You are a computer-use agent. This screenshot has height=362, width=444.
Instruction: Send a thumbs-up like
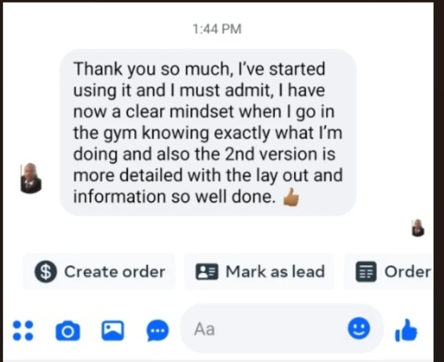point(406,330)
